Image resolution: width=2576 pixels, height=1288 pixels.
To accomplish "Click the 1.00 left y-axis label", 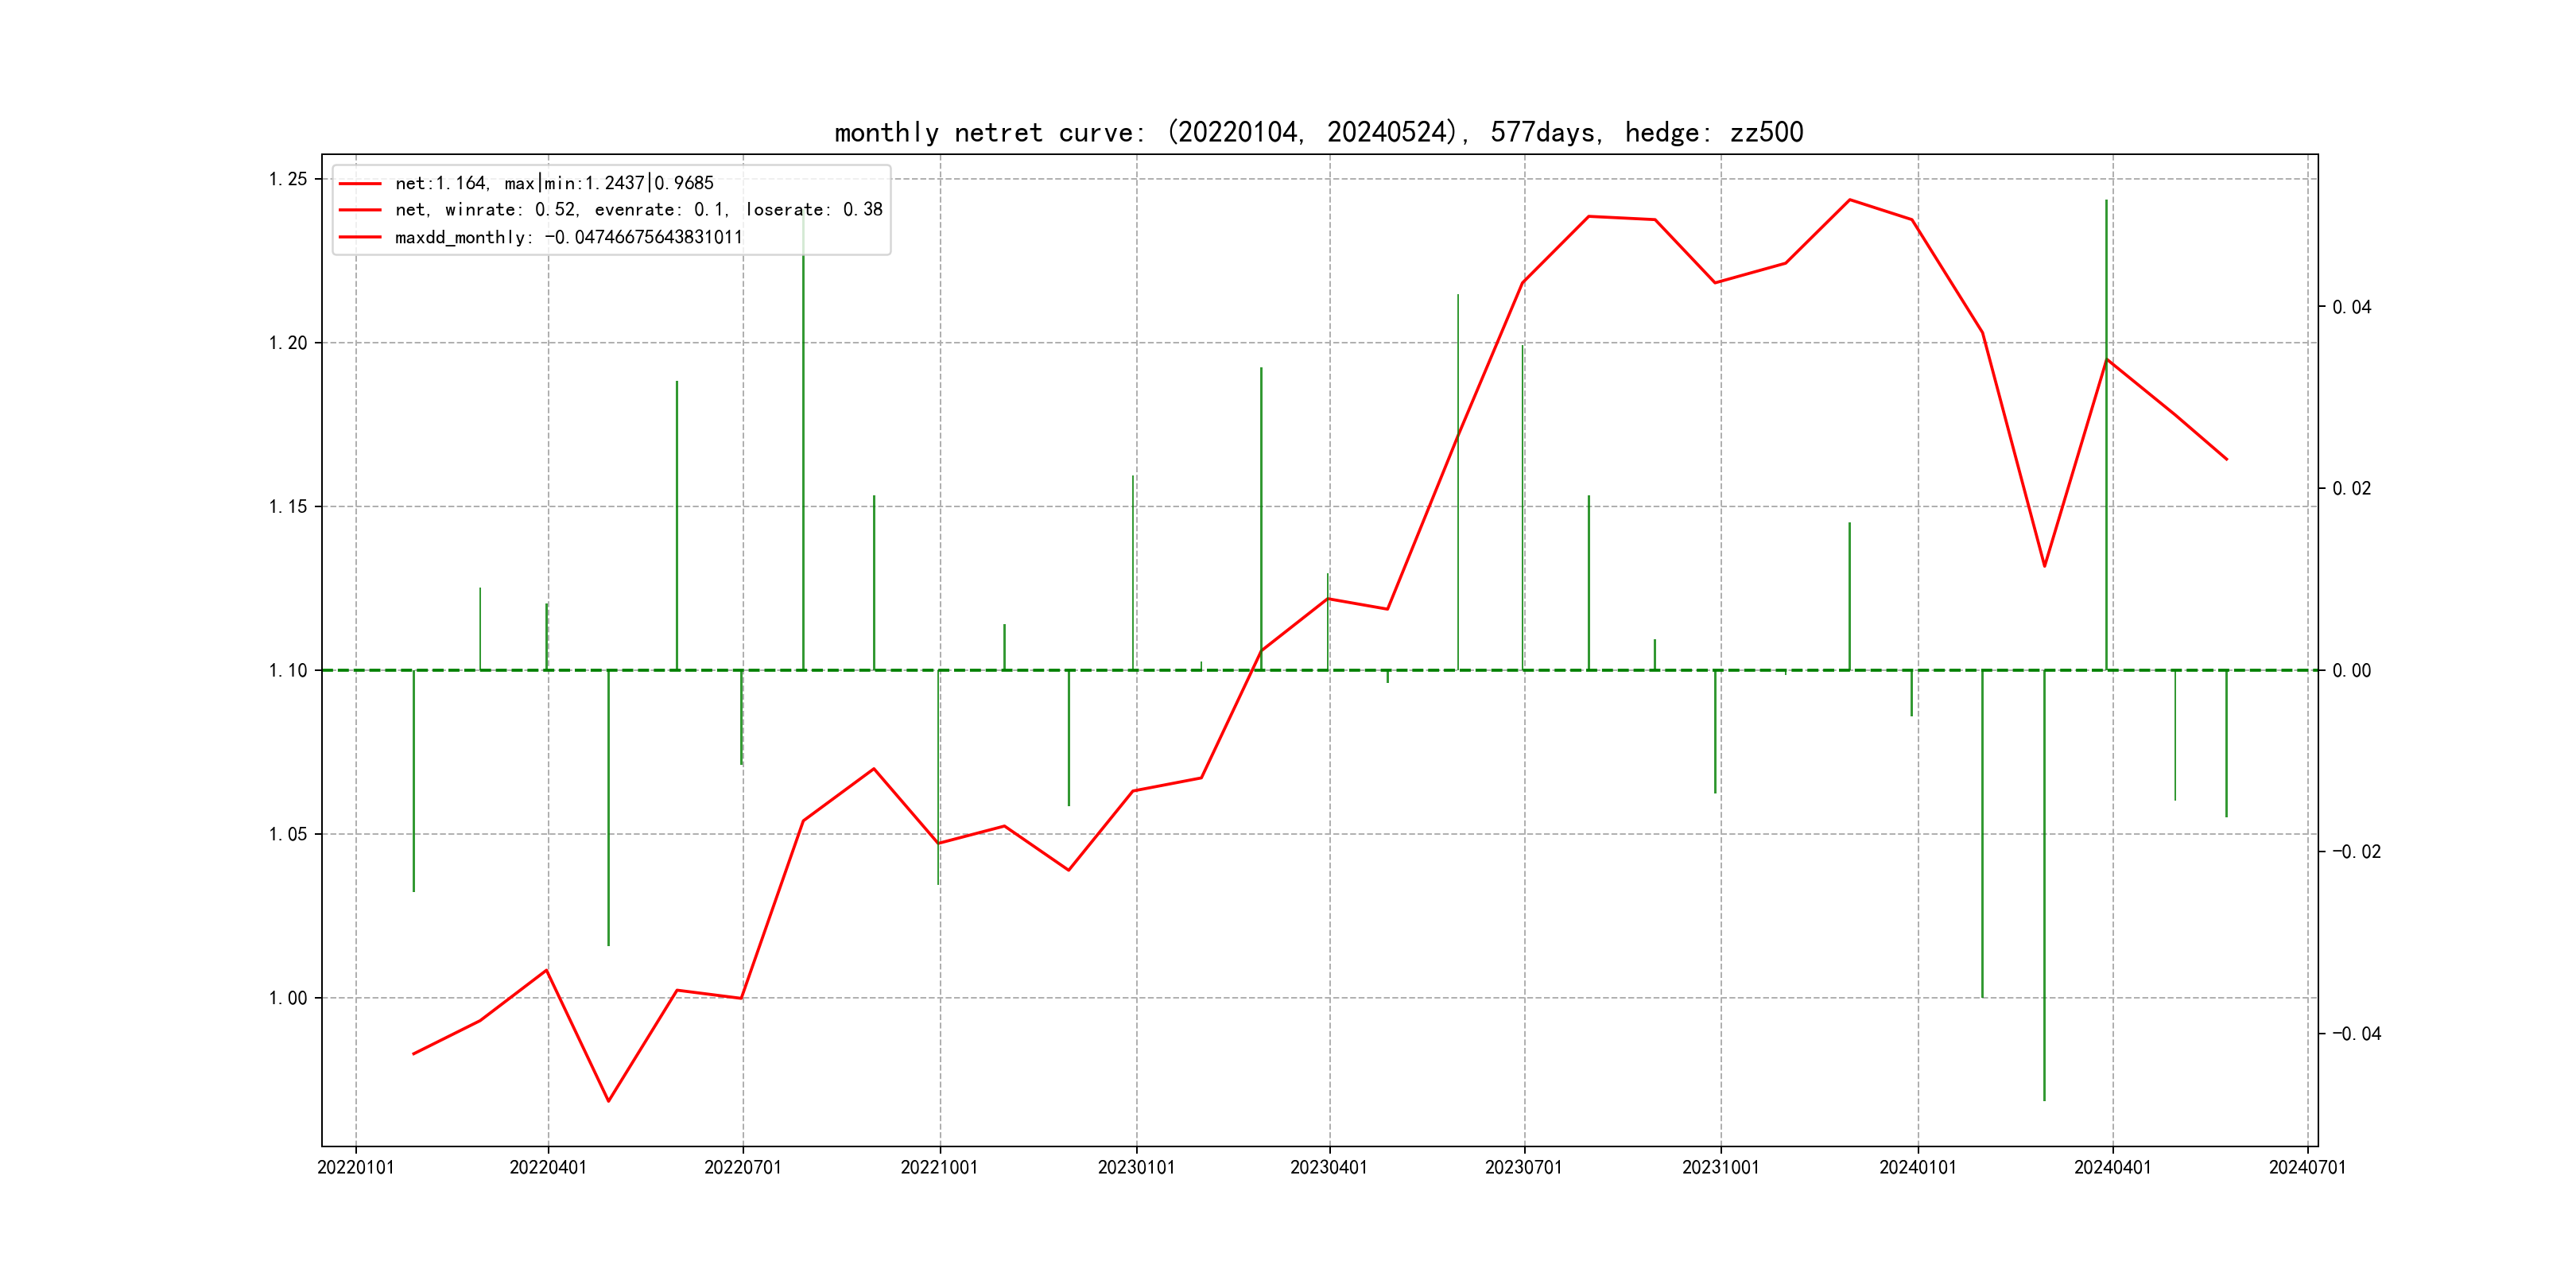I will [x=288, y=998].
